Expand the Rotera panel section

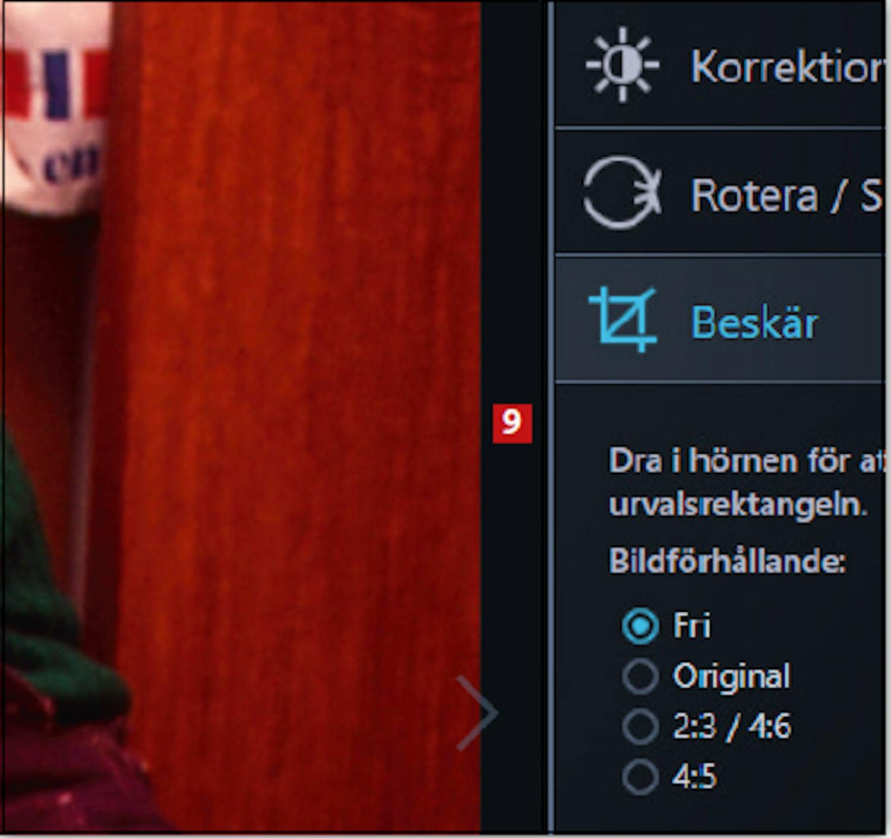click(x=720, y=192)
